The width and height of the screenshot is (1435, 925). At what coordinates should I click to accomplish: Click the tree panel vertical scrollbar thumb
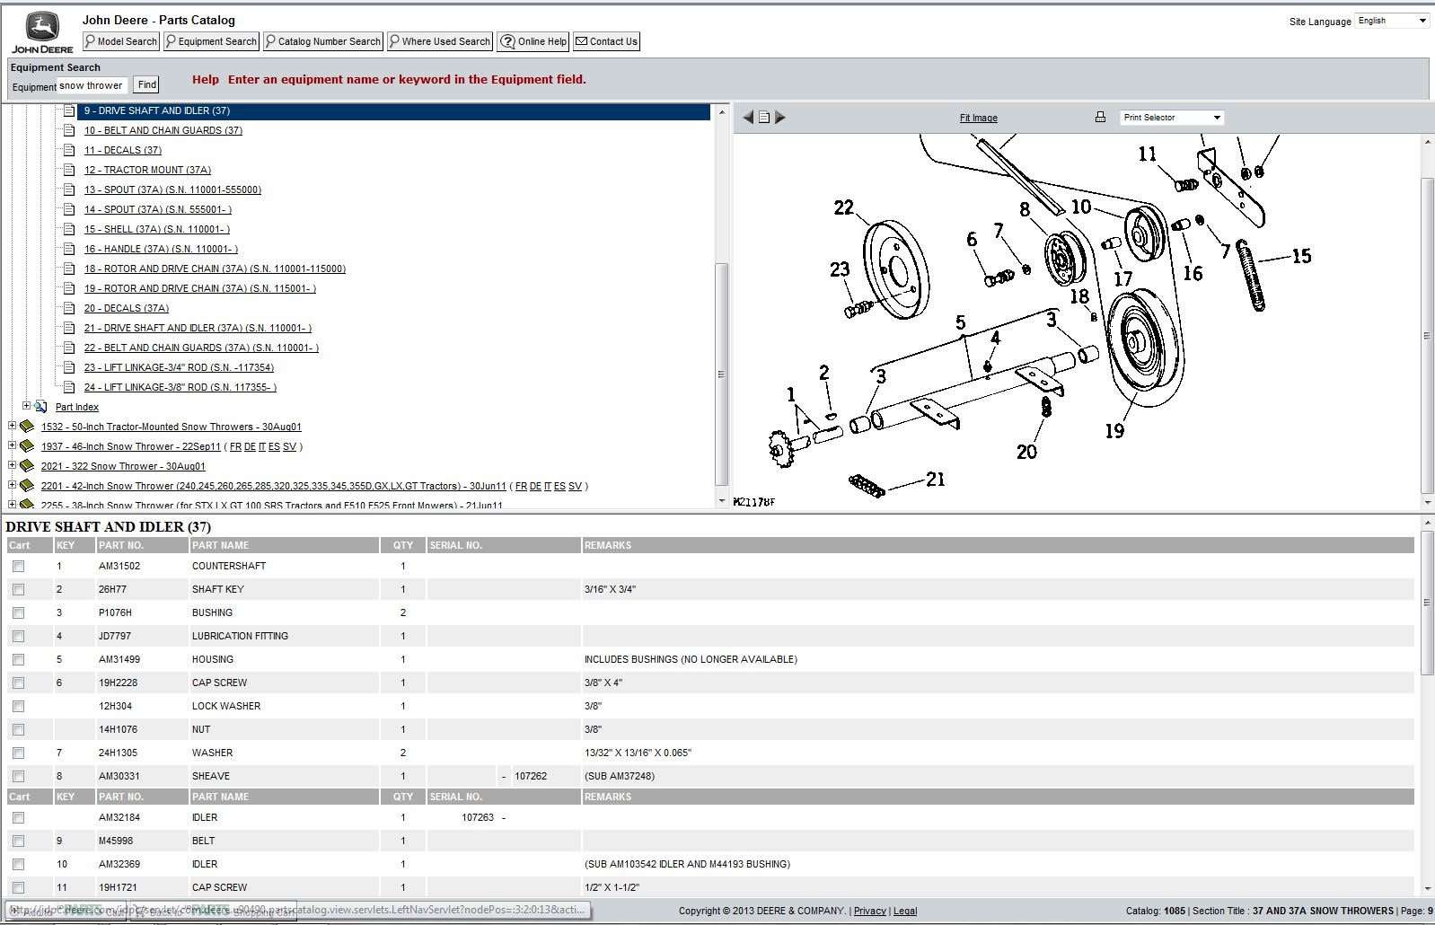pyautogui.click(x=721, y=374)
